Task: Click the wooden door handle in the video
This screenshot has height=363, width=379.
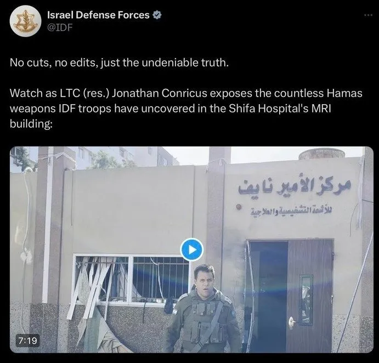Action: pyautogui.click(x=292, y=321)
